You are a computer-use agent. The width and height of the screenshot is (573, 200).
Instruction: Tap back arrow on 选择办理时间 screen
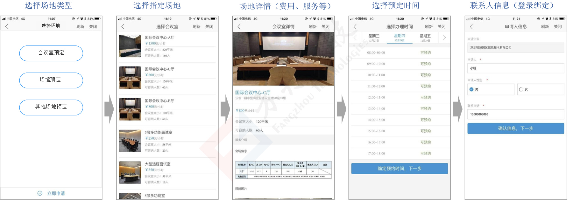pyautogui.click(x=355, y=27)
